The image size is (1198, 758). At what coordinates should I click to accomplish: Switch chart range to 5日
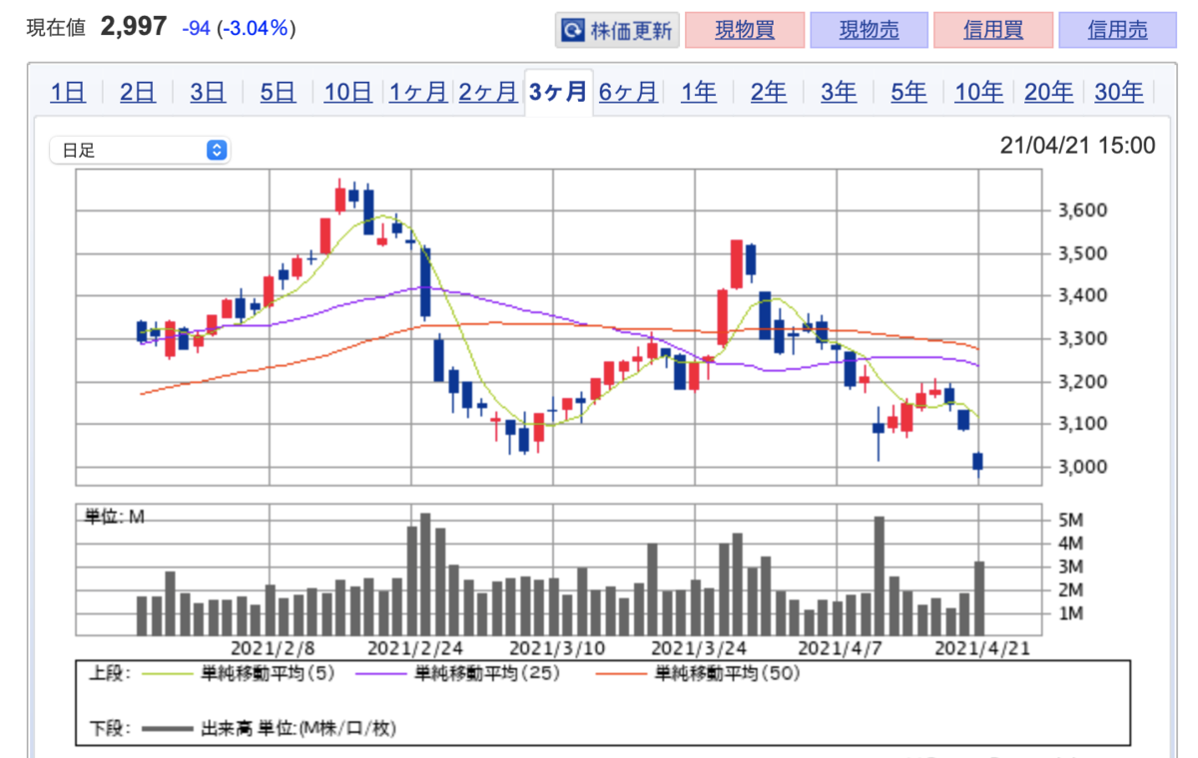pos(278,93)
